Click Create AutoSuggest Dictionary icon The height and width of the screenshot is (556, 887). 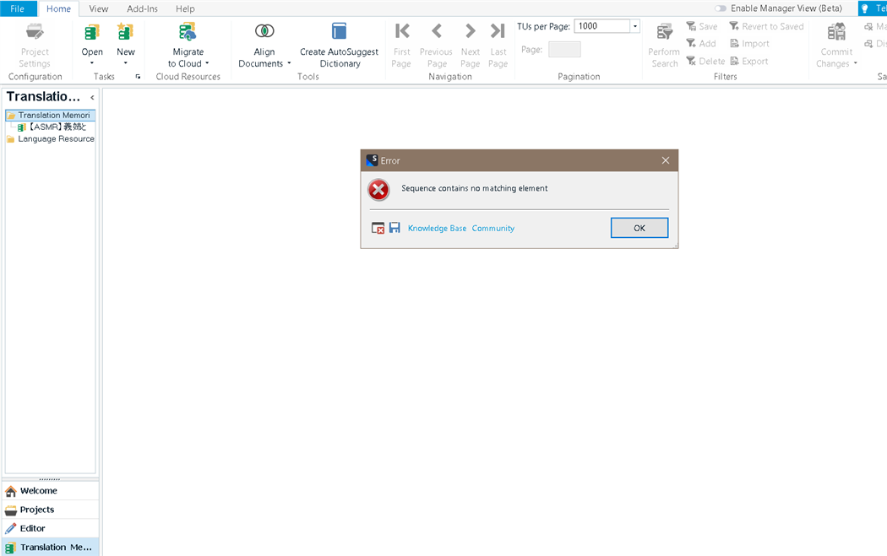[339, 32]
